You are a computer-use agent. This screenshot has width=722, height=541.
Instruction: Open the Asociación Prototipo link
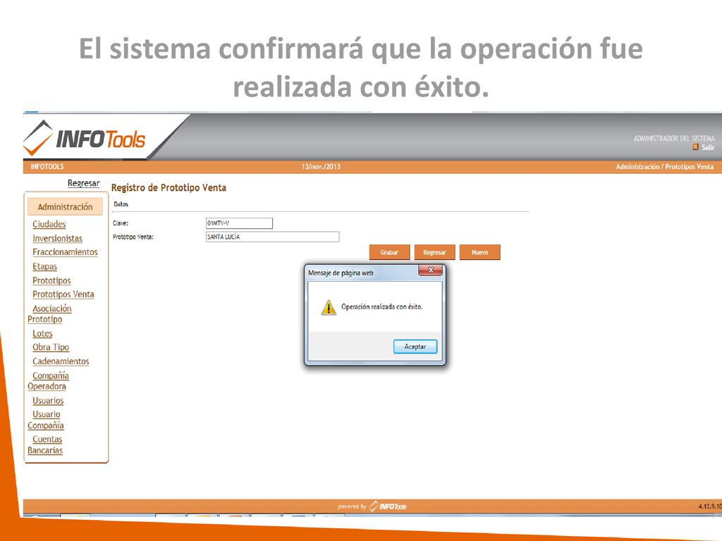coord(49,313)
